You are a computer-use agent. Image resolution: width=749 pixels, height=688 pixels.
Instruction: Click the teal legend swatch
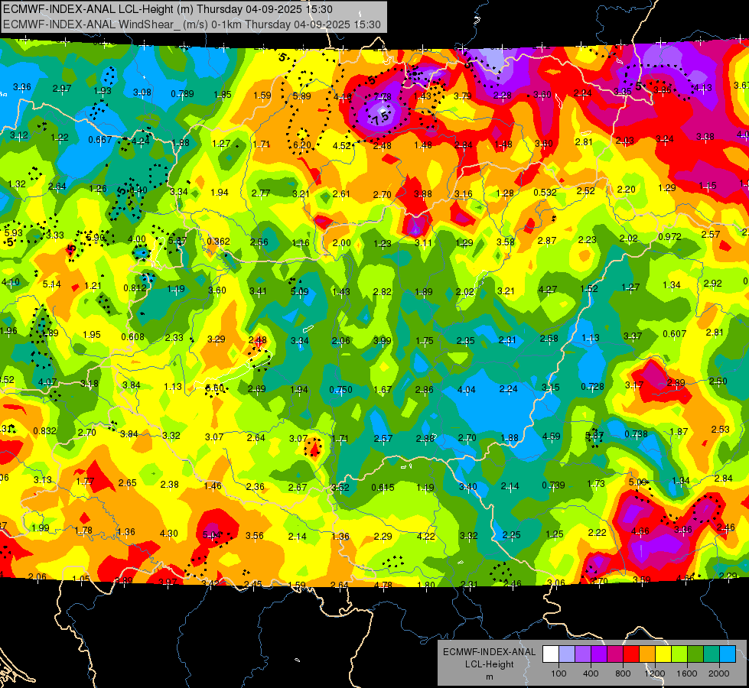712,654
